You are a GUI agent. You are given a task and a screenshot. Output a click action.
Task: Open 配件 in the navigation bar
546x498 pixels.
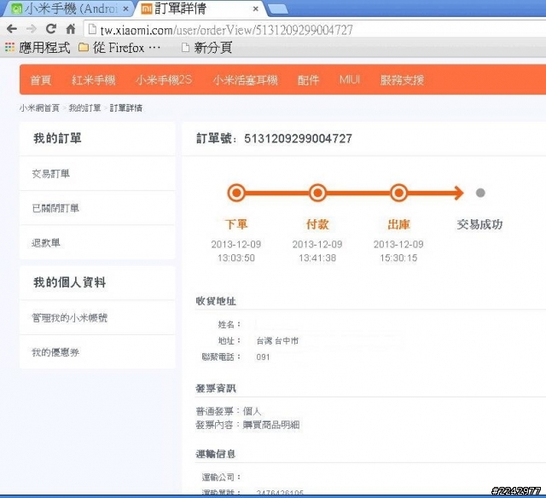pos(308,80)
